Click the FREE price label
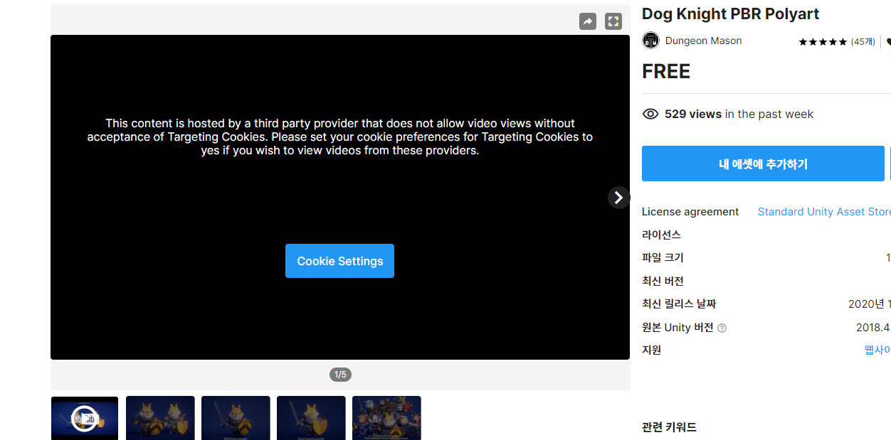 (666, 72)
